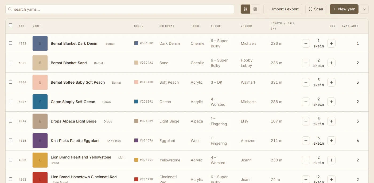Check the Drops Alpaca Light Beige row

[x=10, y=121]
